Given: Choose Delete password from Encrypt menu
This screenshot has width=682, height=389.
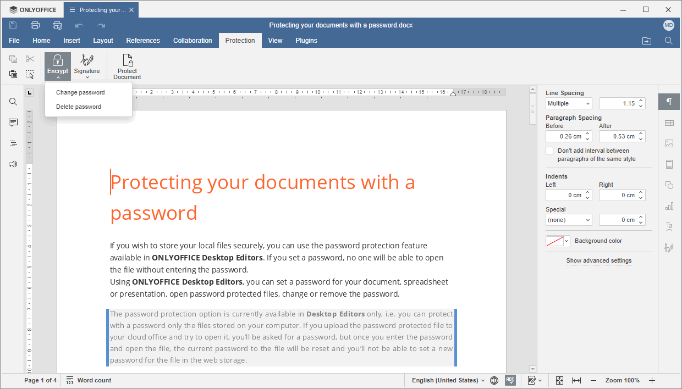Looking at the screenshot, I should [x=77, y=106].
